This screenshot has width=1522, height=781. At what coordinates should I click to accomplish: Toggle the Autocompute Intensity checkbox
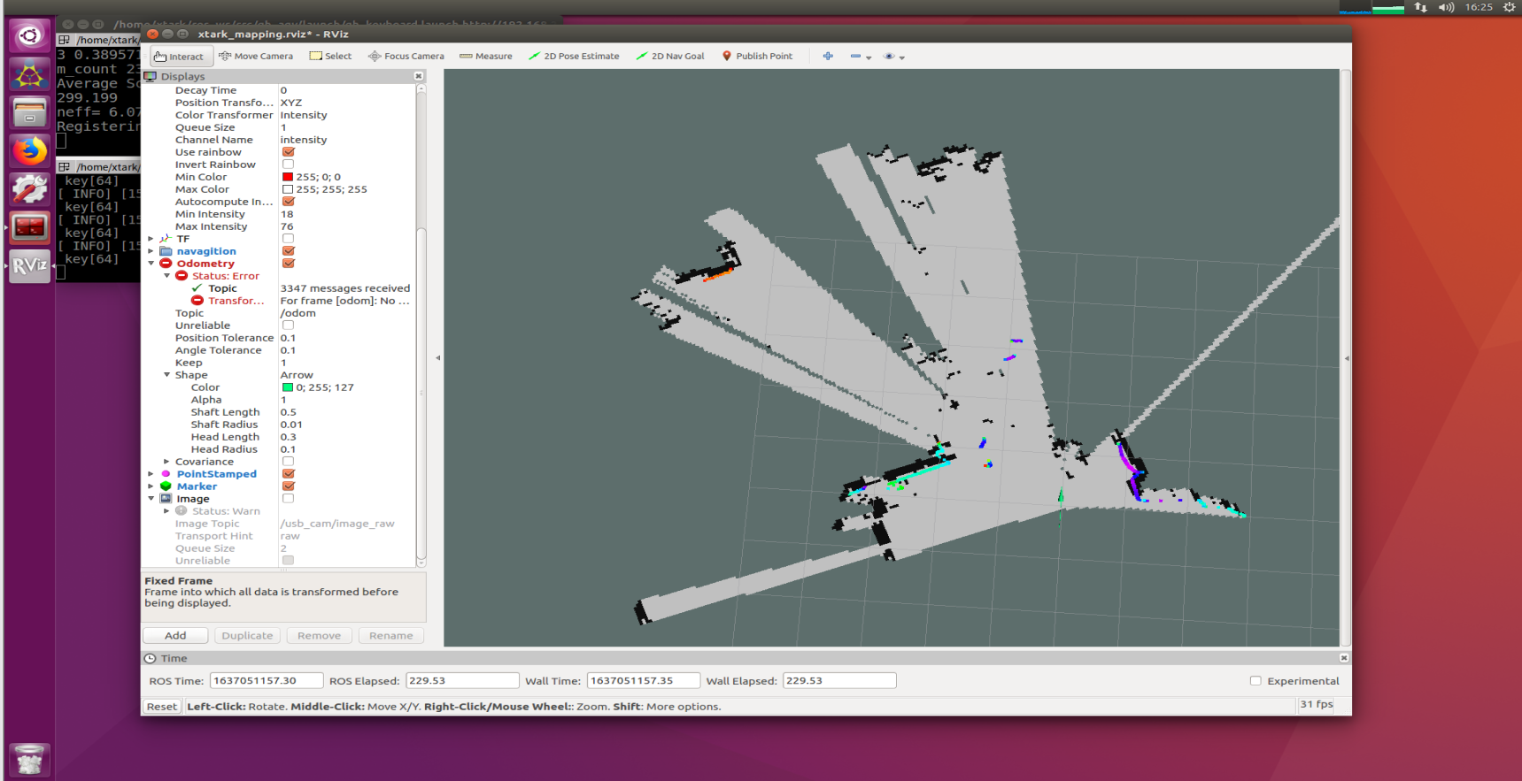click(288, 202)
